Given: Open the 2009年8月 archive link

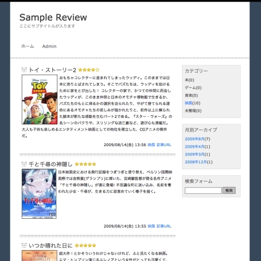Looking at the screenshot, I should pos(195,139).
